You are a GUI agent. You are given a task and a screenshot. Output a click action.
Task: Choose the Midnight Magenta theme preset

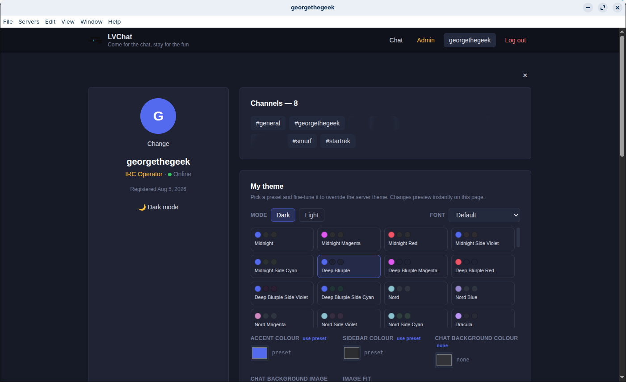tap(349, 239)
